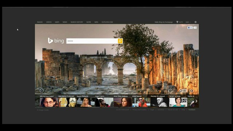The image size is (233, 131).
Task: Open NEWS in the top navigation
Action: [65, 22]
